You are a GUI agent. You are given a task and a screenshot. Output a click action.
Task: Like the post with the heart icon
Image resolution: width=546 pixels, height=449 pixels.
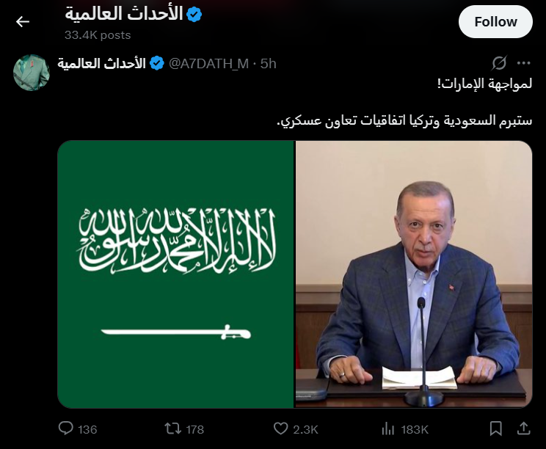pyautogui.click(x=280, y=428)
